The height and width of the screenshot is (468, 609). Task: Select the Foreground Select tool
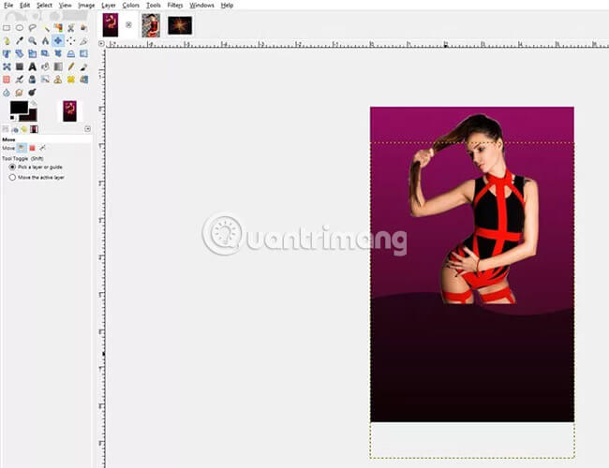pyautogui.click(x=83, y=28)
